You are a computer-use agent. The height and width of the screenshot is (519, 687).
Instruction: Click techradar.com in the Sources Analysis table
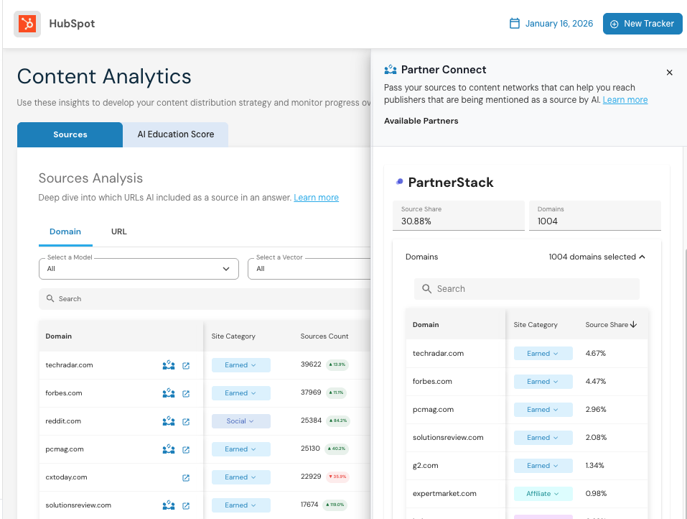69,365
